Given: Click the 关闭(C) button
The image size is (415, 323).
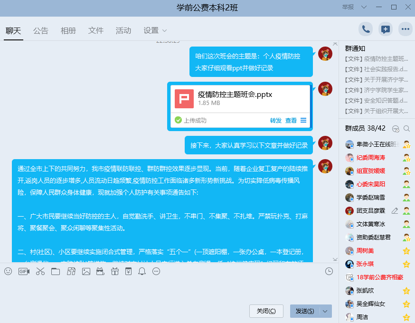Looking at the screenshot, I should [266, 311].
